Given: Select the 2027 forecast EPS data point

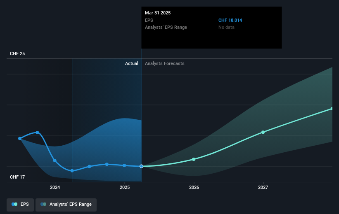Looking at the screenshot, I should point(263,132).
